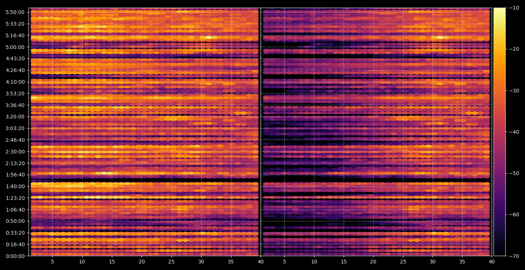
Task: Select the 3:03:20 y-axis tick label
Action: [x=15, y=128]
